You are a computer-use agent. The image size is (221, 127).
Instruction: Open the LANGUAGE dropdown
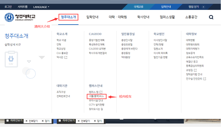pos(41,7)
